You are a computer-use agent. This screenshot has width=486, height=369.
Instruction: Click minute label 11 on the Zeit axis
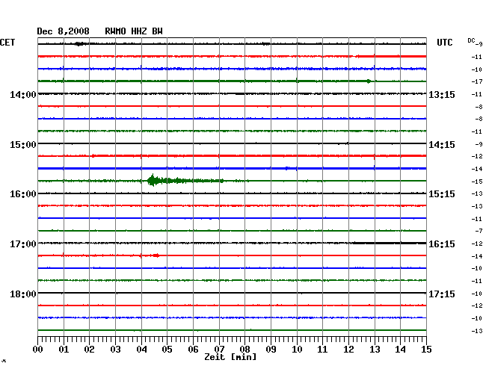pos(322,350)
